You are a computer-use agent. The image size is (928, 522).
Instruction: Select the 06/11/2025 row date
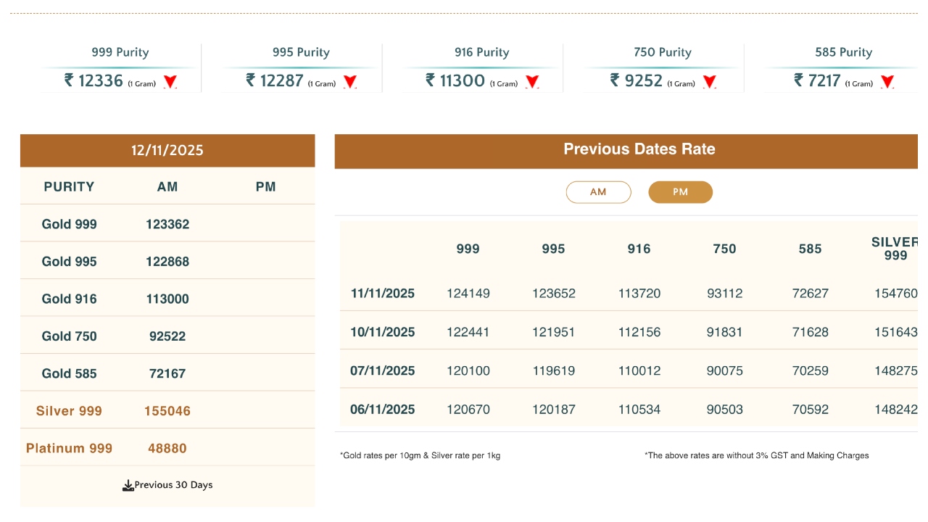(x=382, y=410)
